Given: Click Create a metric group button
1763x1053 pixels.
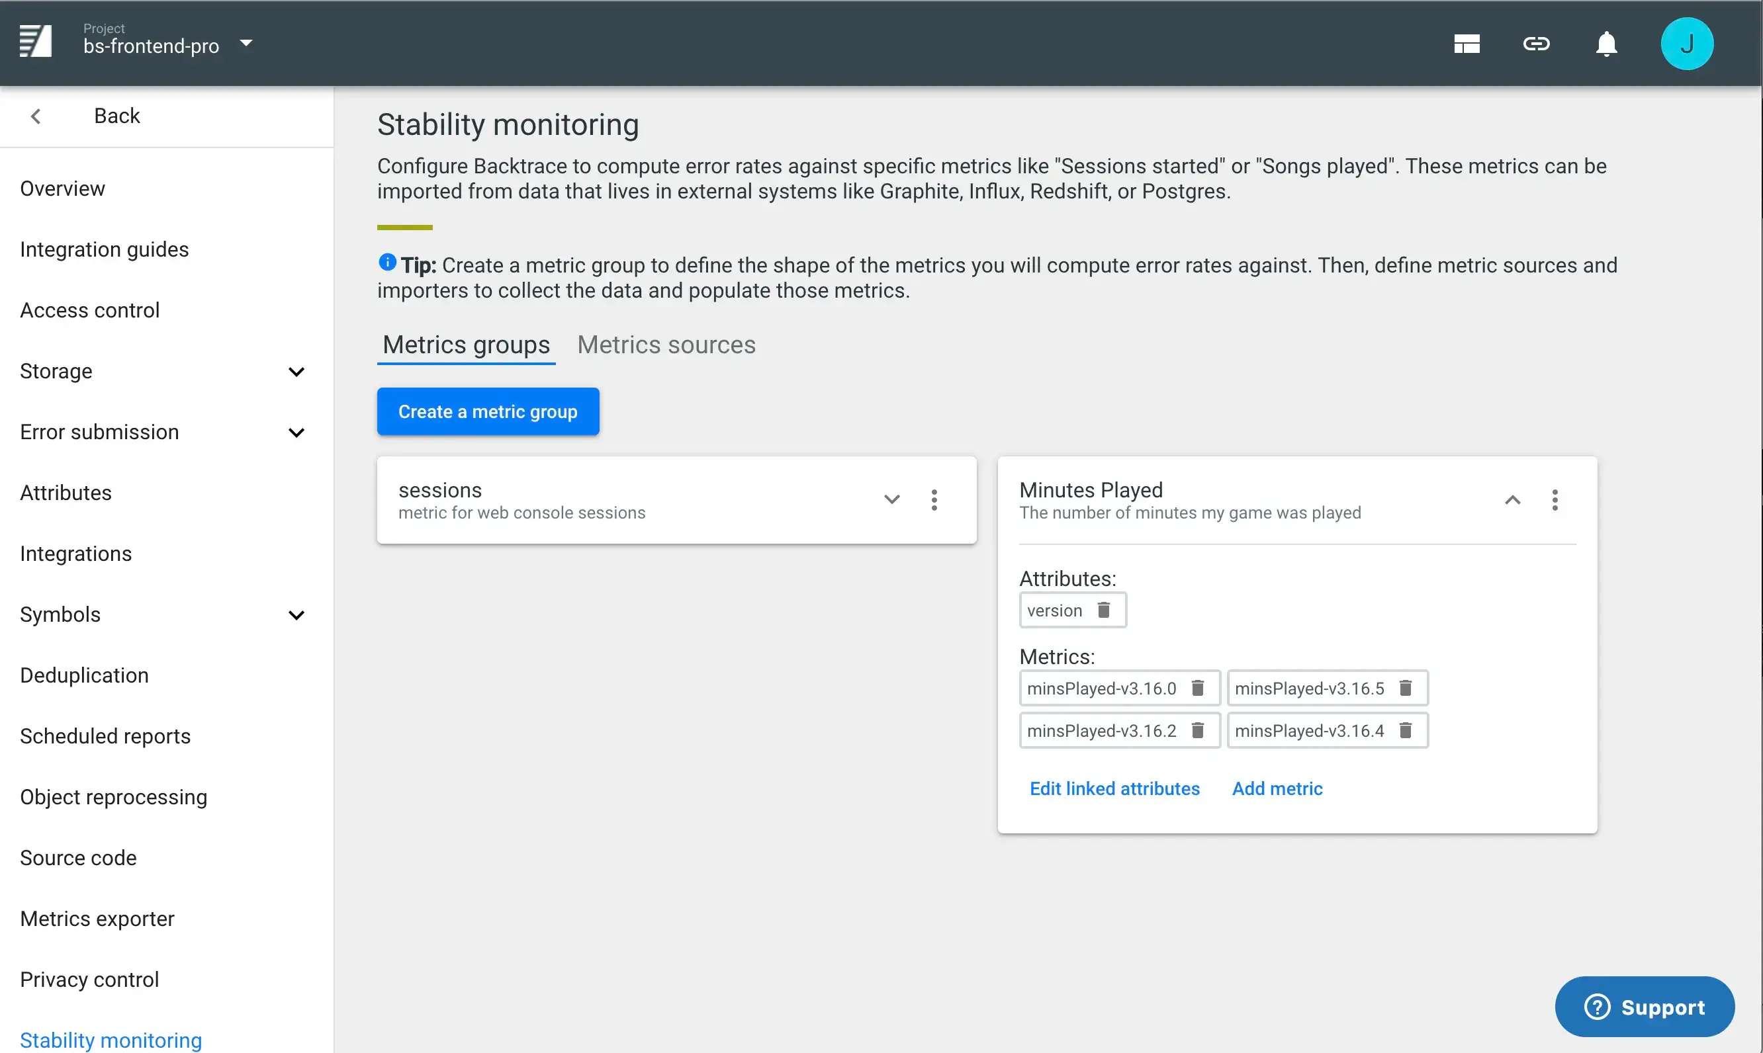Looking at the screenshot, I should [x=488, y=411].
